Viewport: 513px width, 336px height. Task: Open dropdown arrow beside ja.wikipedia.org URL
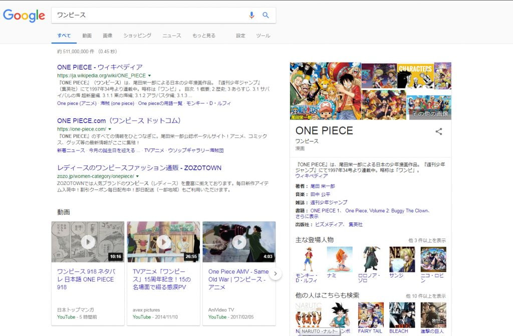[x=150, y=75]
